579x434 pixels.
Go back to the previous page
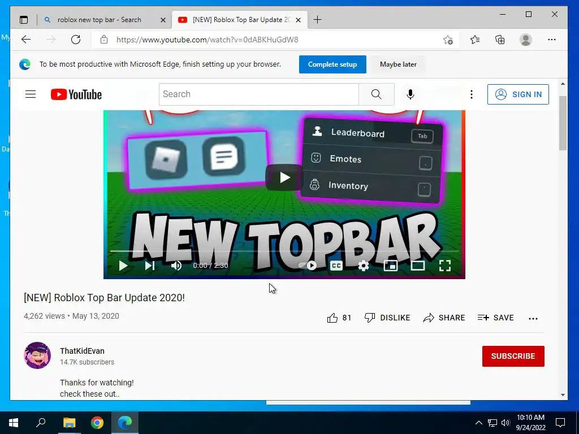(x=26, y=40)
